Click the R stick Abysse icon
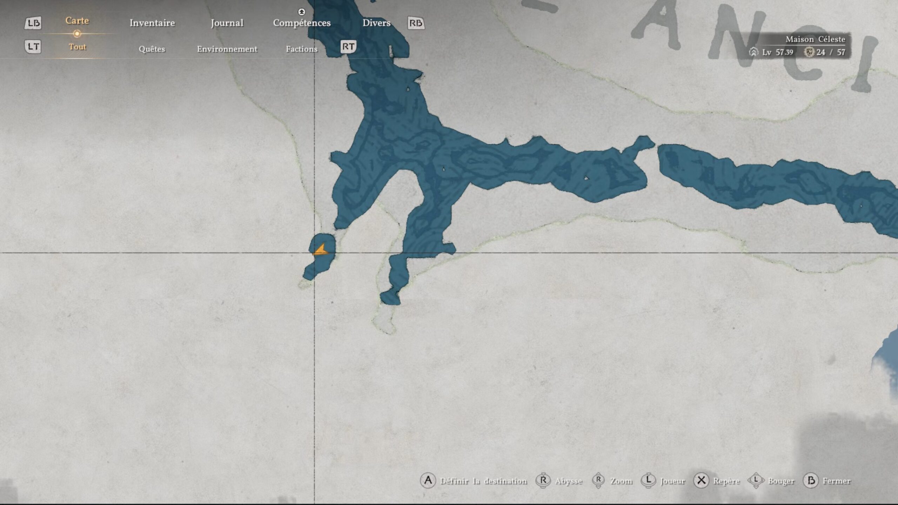The image size is (898, 505). [x=543, y=480]
